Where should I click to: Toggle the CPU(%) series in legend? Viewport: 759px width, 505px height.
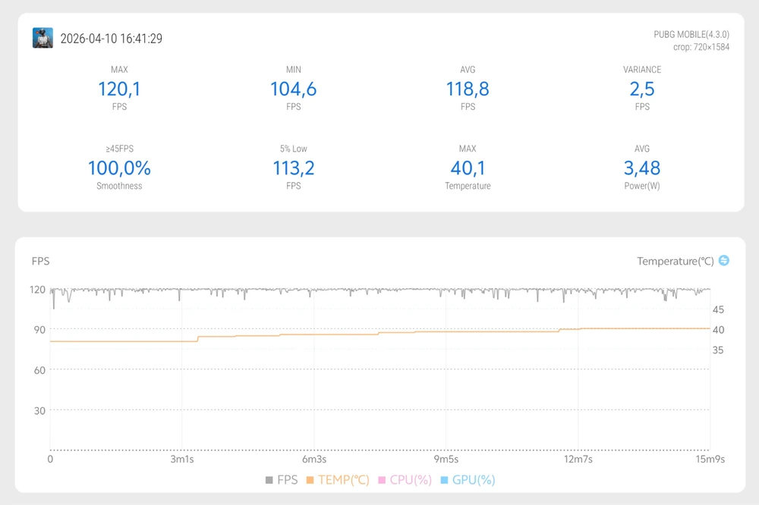[x=405, y=480]
